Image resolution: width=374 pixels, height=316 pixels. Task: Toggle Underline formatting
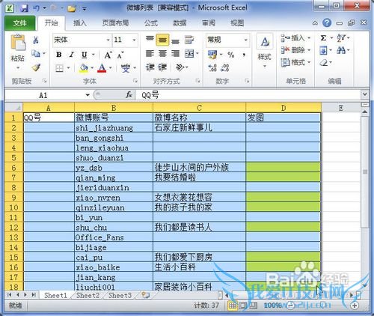tap(85, 55)
